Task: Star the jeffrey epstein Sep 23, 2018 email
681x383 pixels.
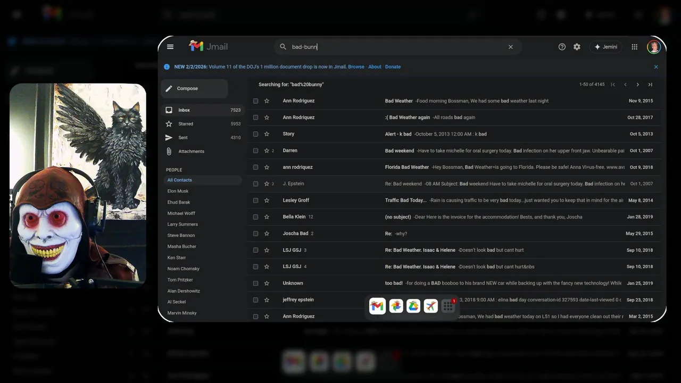Action: coord(267,299)
